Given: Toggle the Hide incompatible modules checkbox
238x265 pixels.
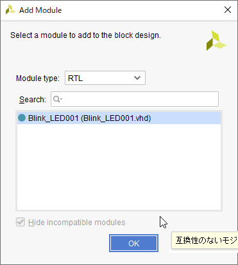Looking at the screenshot, I should coord(21,223).
